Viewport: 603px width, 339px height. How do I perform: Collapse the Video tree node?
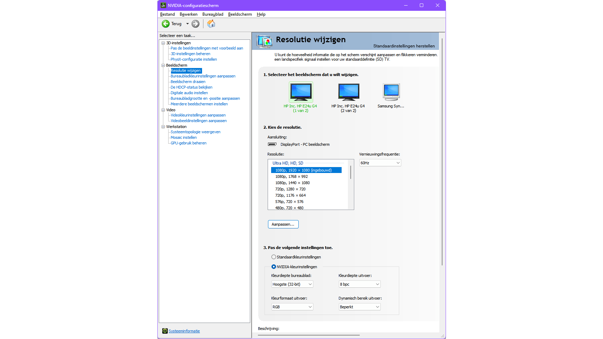[163, 110]
